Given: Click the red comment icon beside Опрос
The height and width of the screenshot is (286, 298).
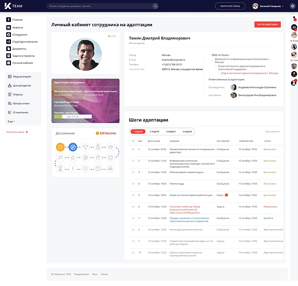Looking at the screenshot, I should click(226, 194).
